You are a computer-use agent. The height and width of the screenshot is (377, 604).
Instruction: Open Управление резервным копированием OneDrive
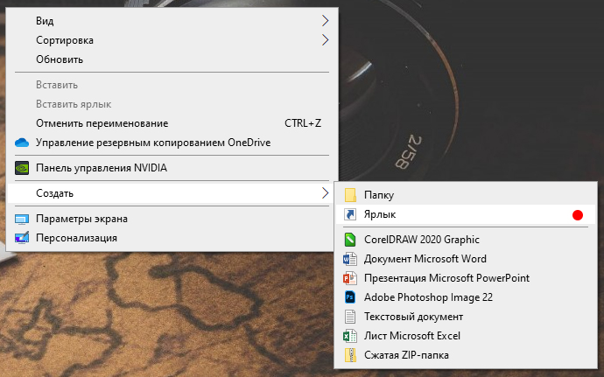pos(172,143)
